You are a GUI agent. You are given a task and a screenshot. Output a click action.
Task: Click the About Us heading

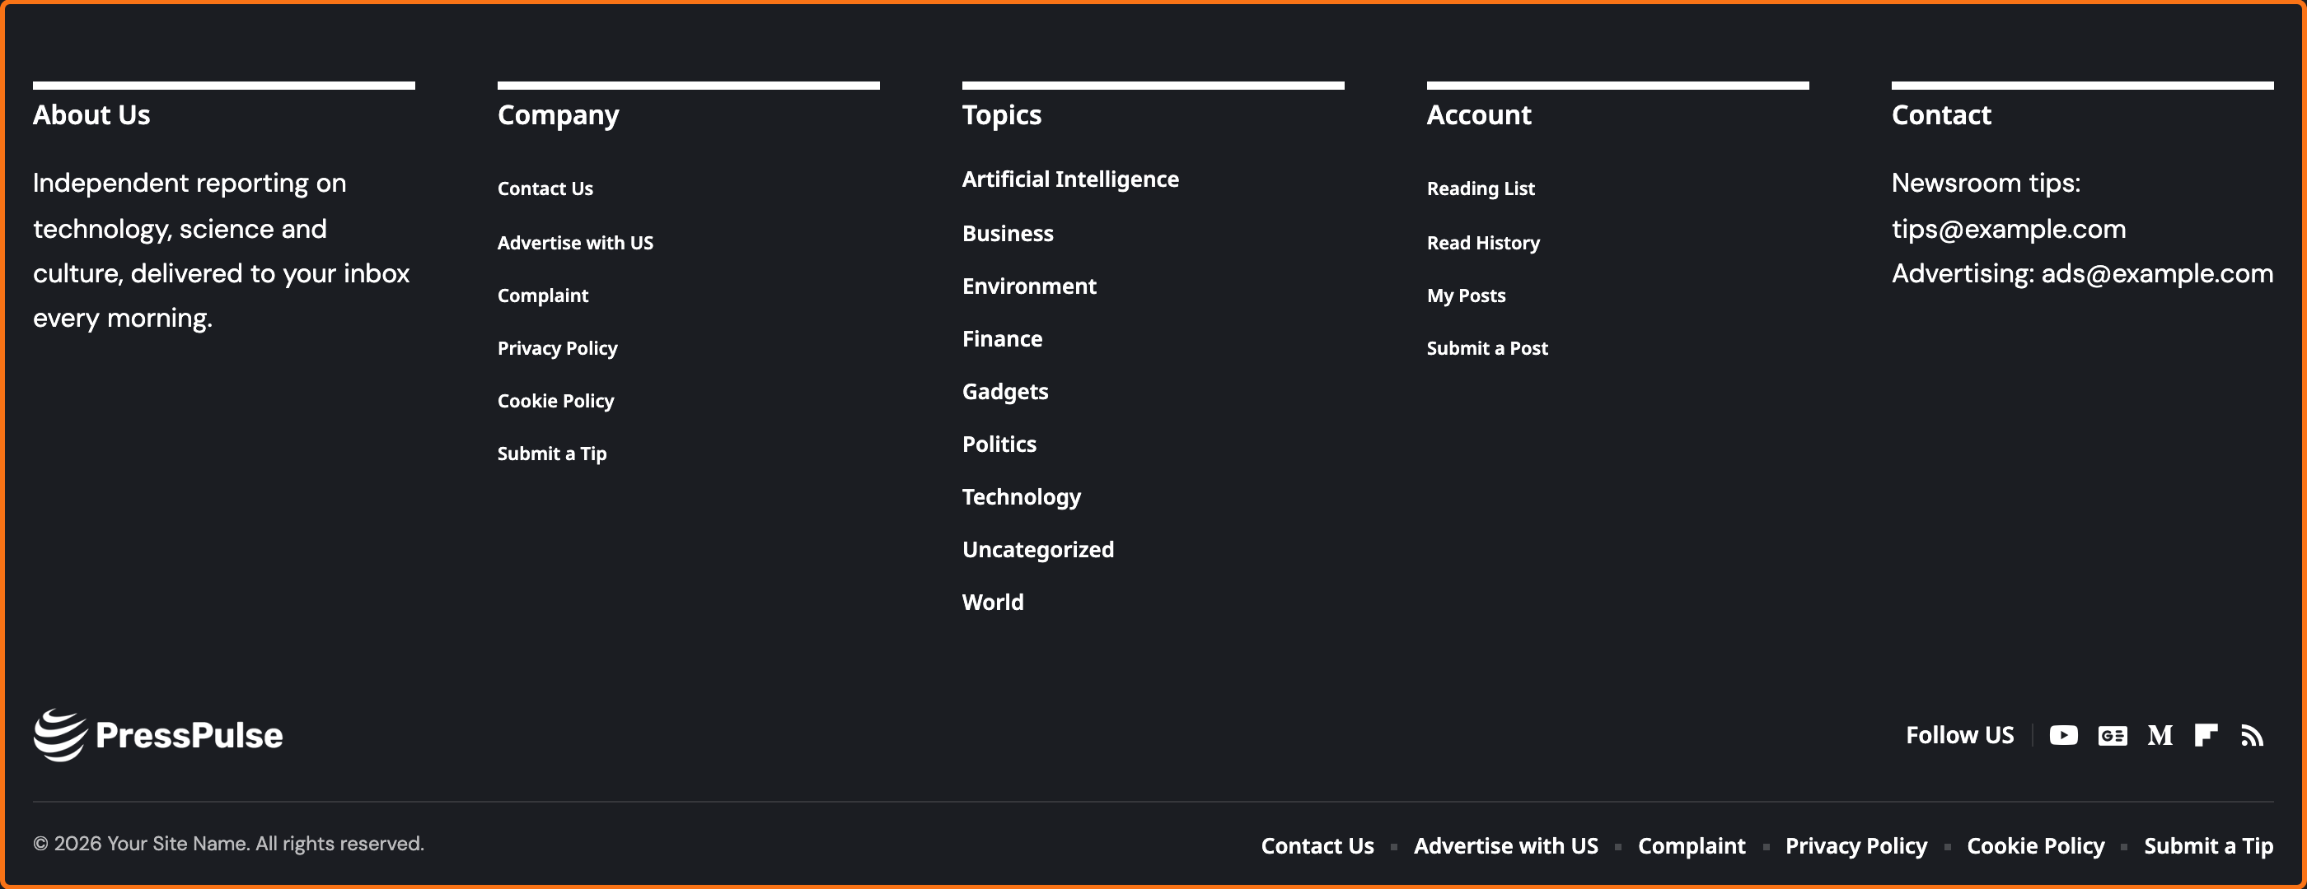(x=91, y=115)
